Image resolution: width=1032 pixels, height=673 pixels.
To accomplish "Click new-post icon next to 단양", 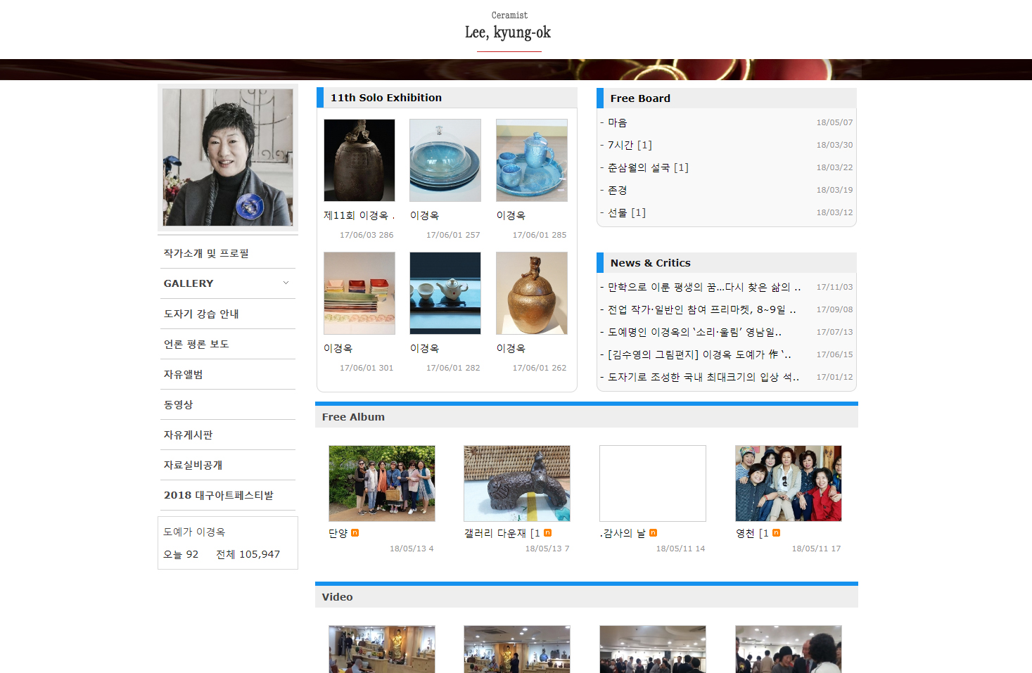I will point(355,533).
